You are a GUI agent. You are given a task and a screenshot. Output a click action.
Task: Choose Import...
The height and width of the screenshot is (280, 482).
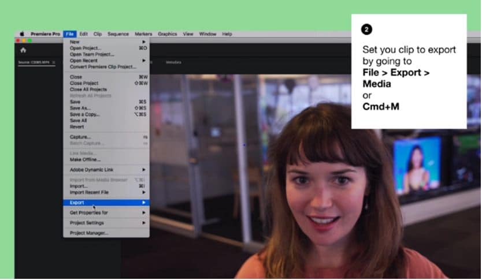click(106, 186)
